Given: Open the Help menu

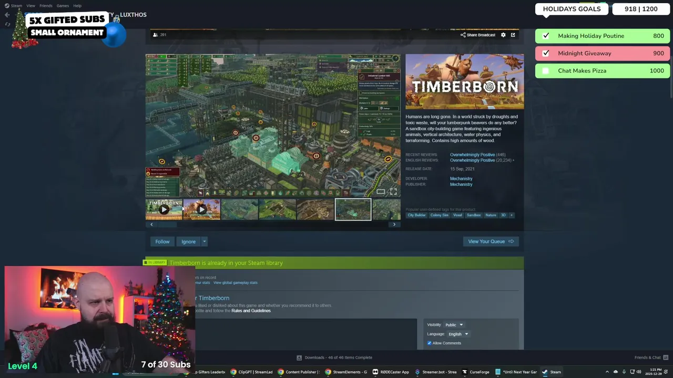Looking at the screenshot, I should tap(77, 6).
